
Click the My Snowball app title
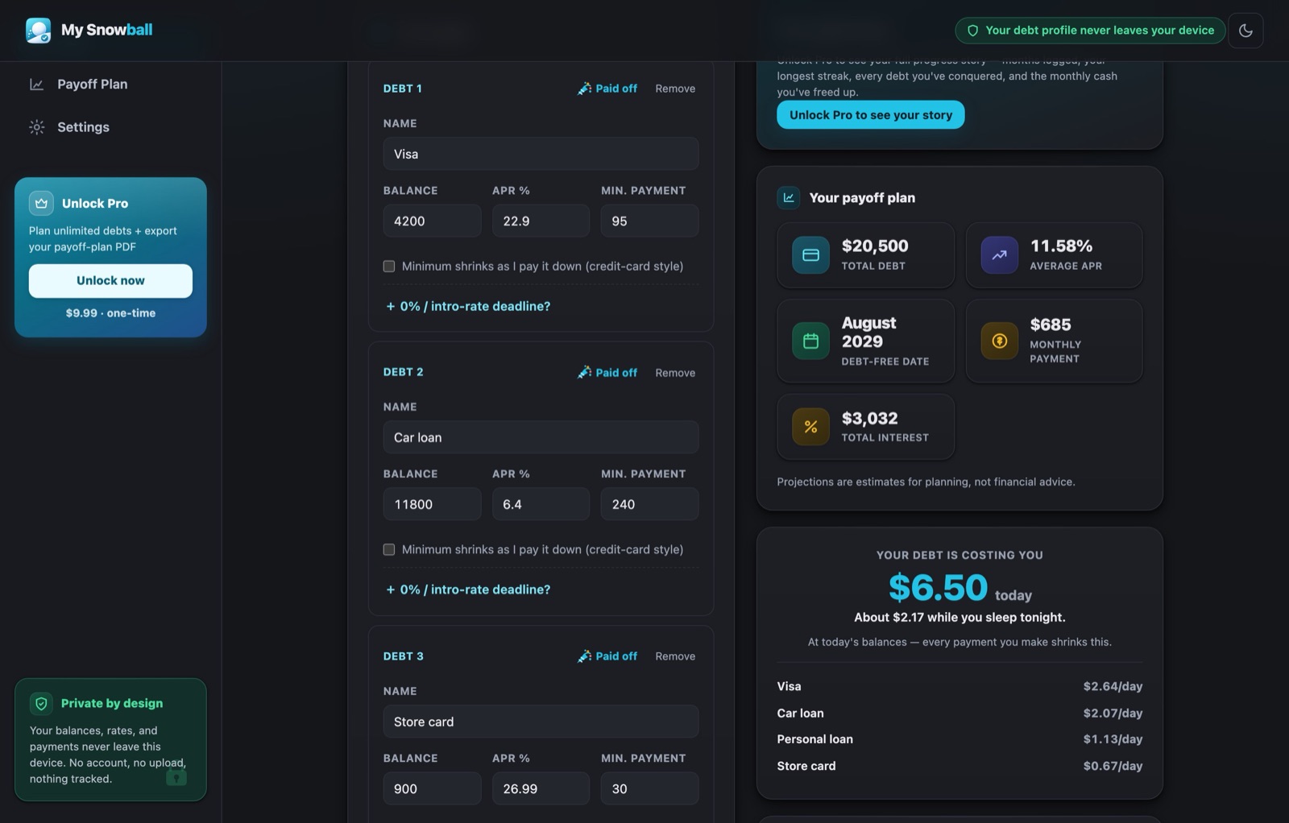[107, 31]
